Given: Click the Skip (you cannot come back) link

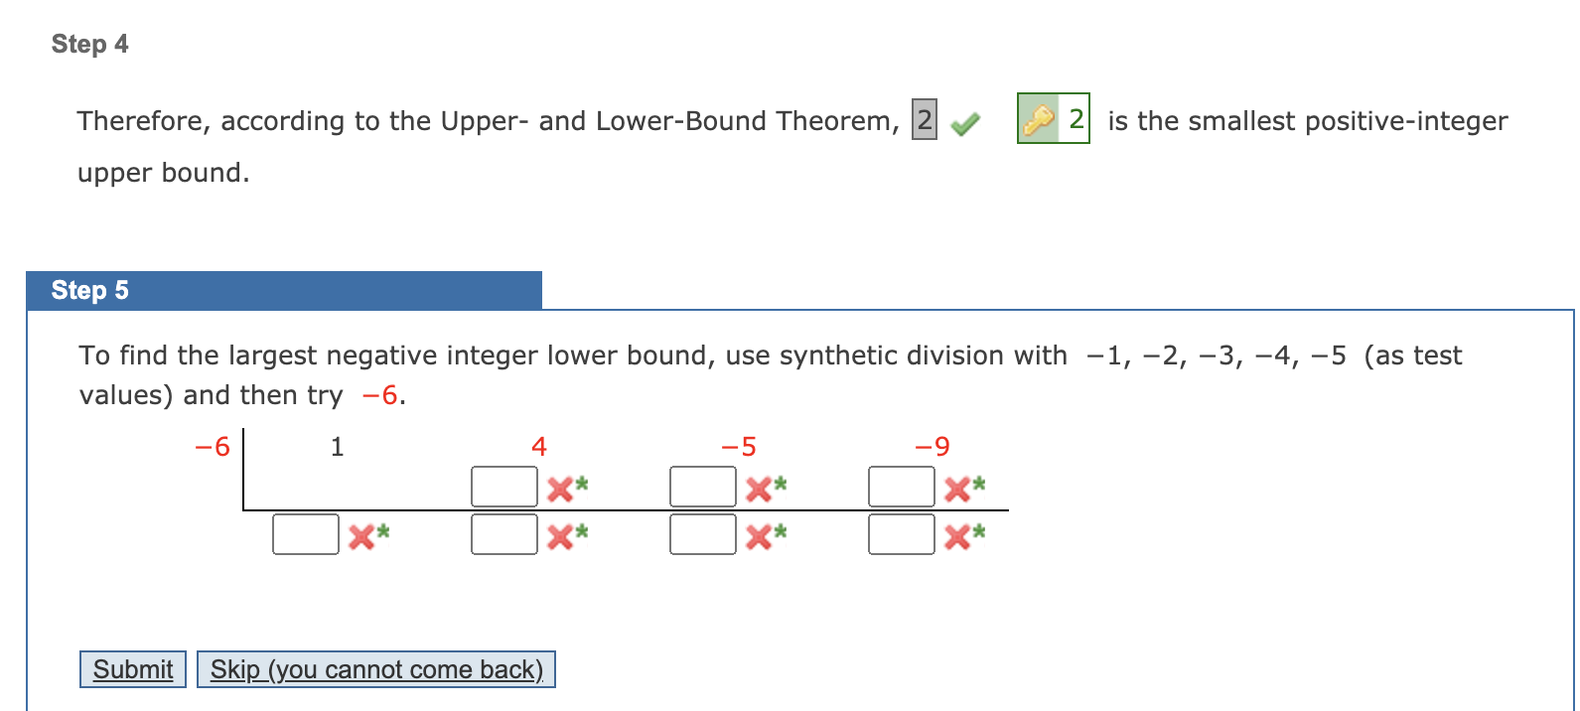Looking at the screenshot, I should 376,669.
